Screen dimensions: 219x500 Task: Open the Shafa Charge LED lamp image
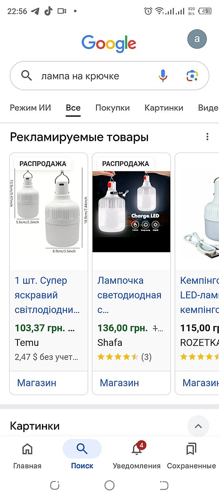pyautogui.click(x=131, y=212)
